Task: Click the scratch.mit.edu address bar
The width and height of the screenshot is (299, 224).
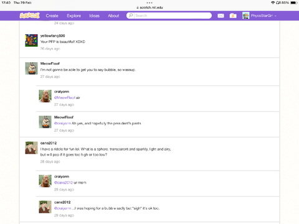Action: pos(149,7)
